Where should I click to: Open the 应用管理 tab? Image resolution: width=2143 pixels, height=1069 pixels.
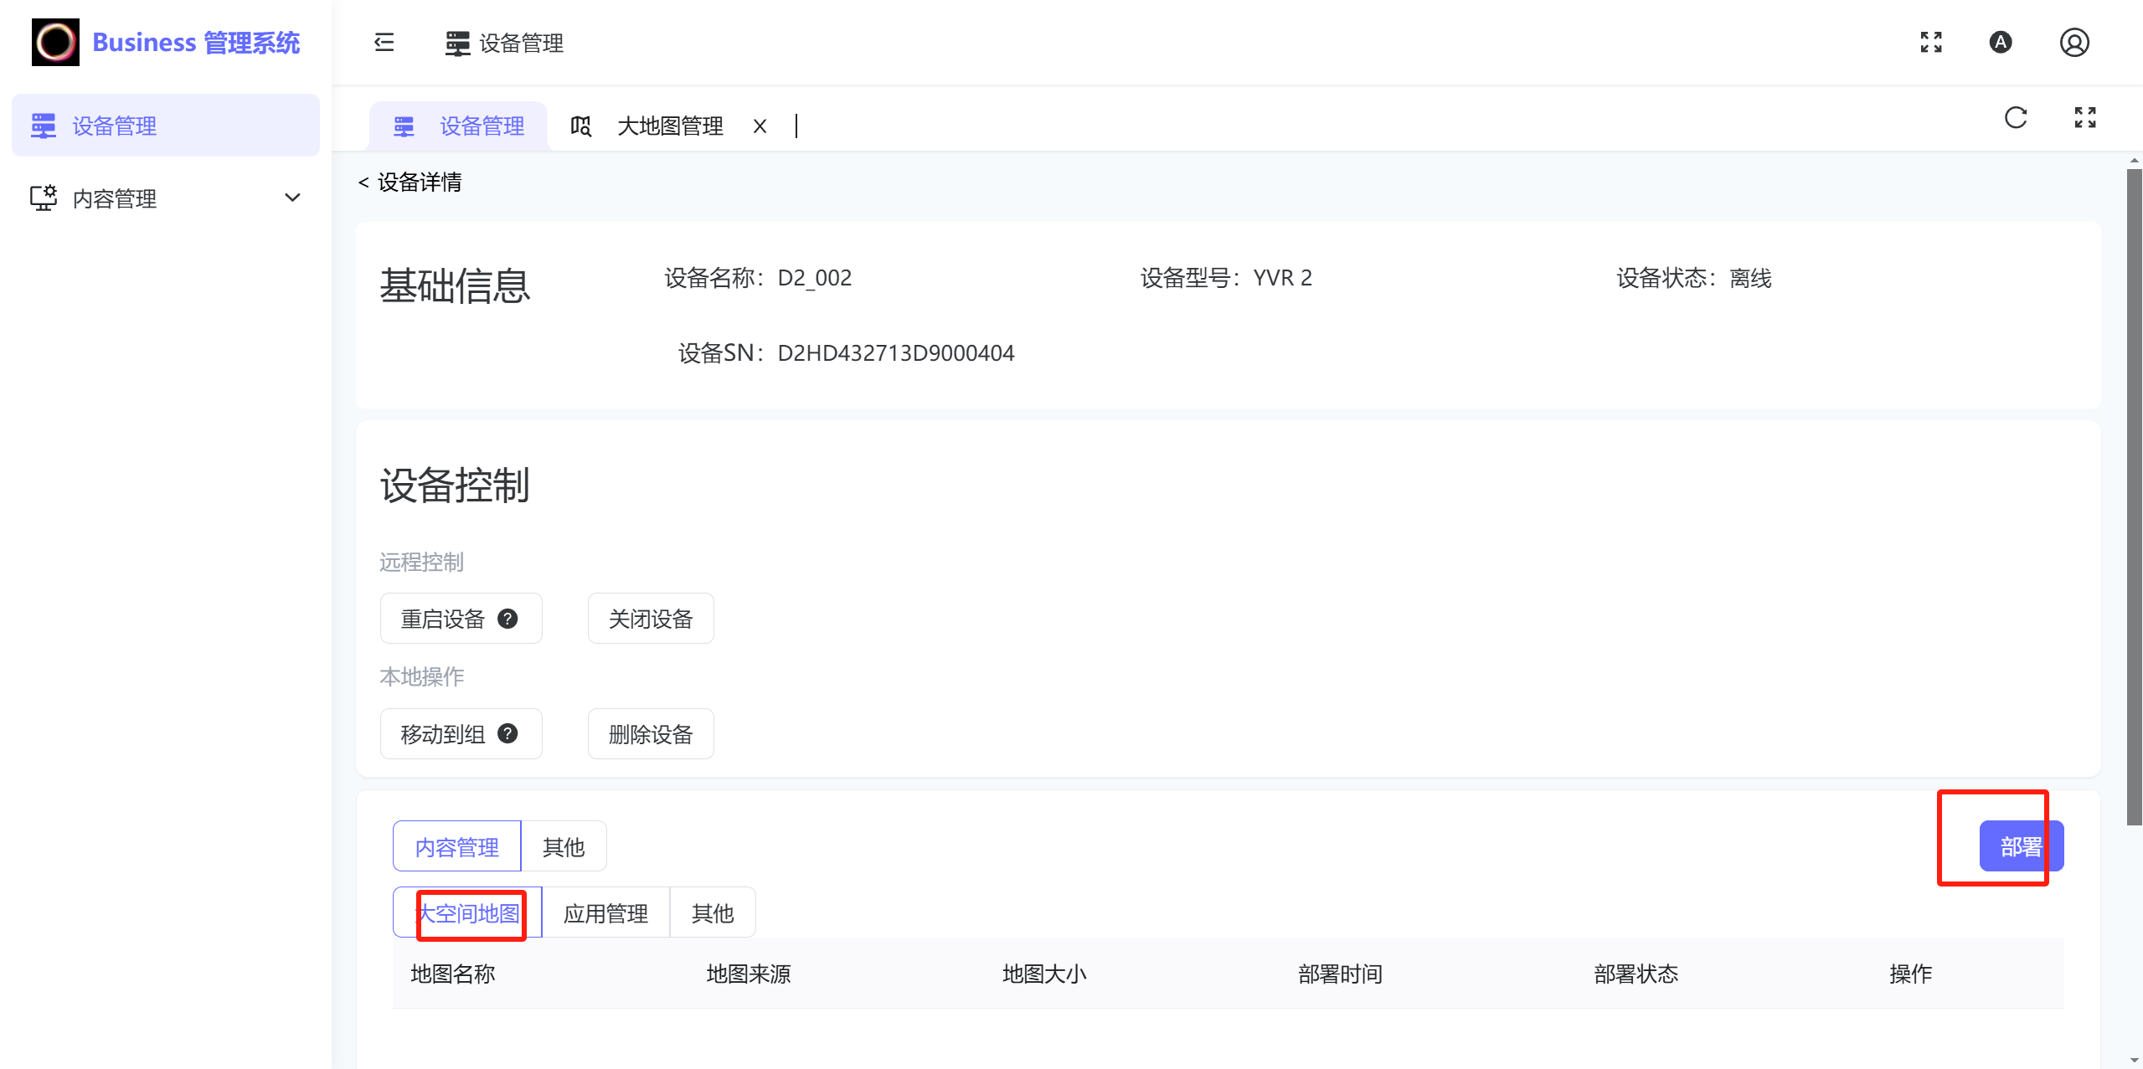(x=605, y=913)
